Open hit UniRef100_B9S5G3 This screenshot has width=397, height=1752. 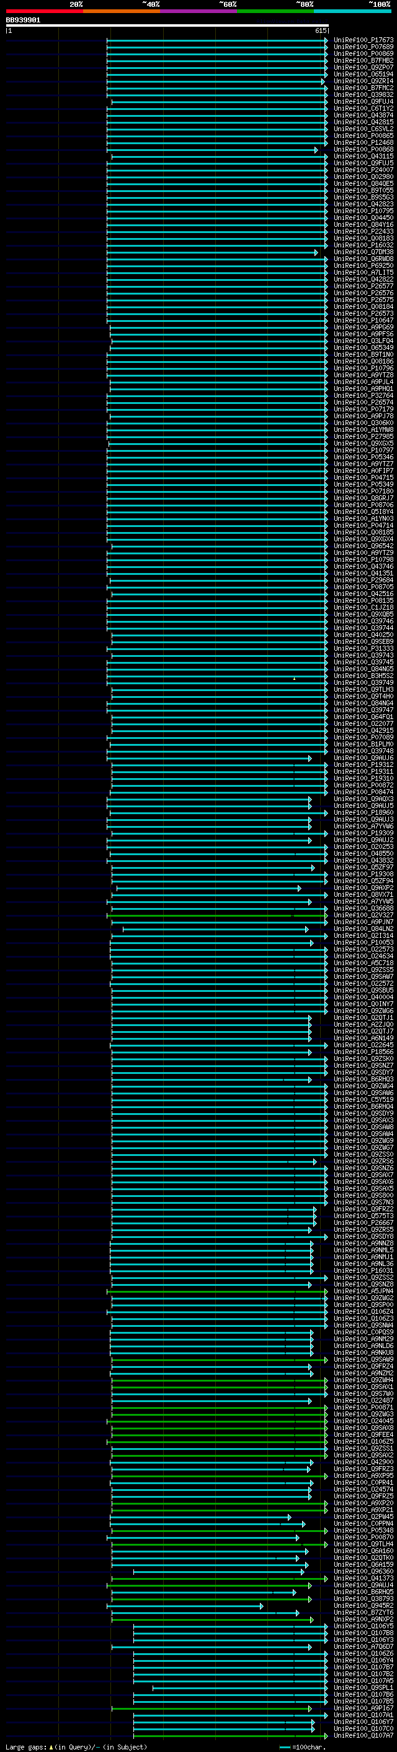pyautogui.click(x=363, y=197)
